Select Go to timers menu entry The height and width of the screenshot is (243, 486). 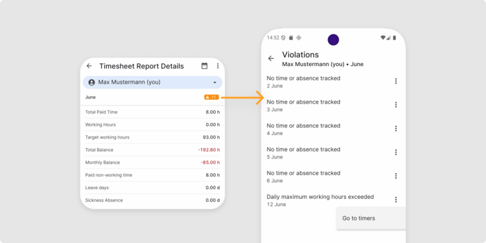371,218
